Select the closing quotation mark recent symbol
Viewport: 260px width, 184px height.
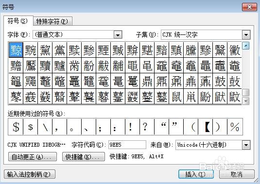click(176, 127)
